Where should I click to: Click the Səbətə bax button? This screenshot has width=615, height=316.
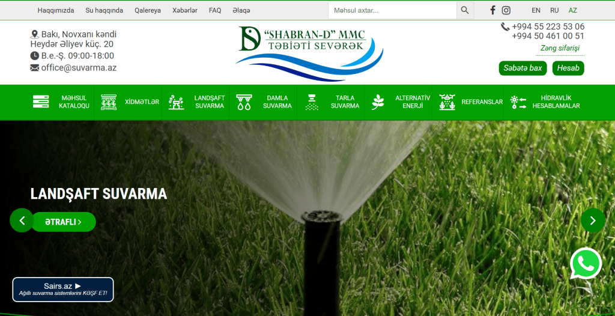[523, 68]
